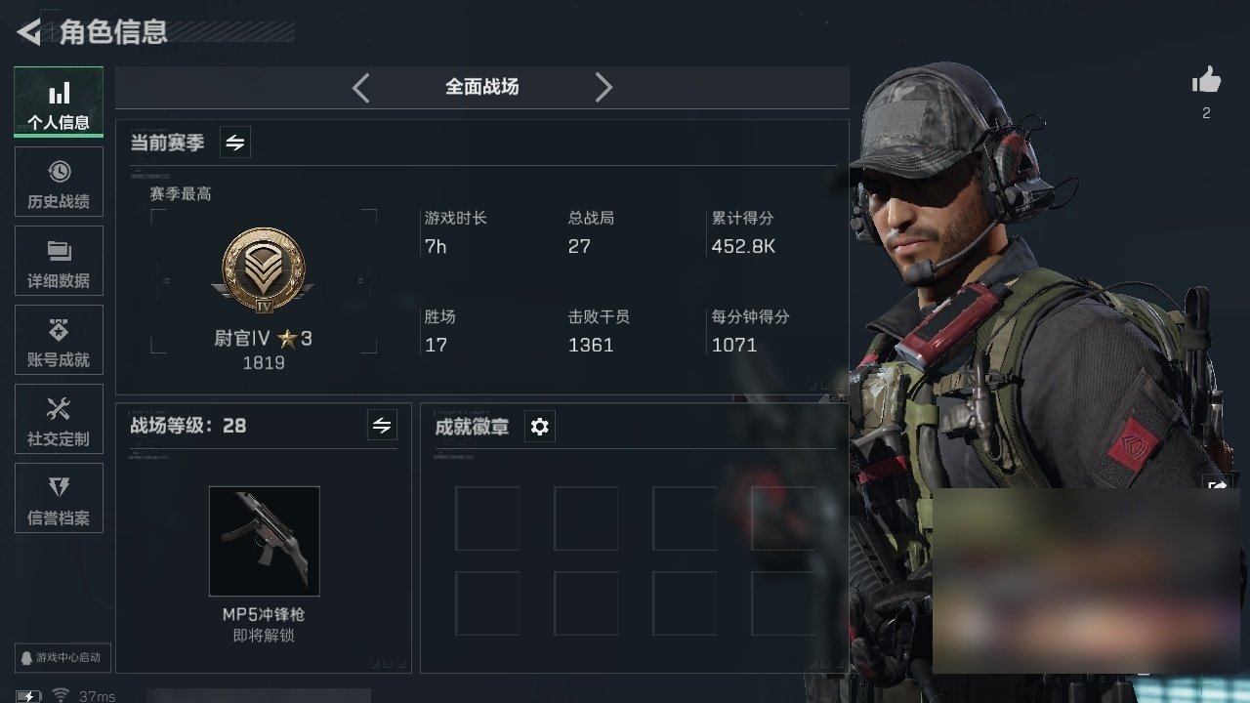Switch to the previous mode with the left chevron
The height and width of the screenshot is (703, 1250).
click(x=361, y=88)
